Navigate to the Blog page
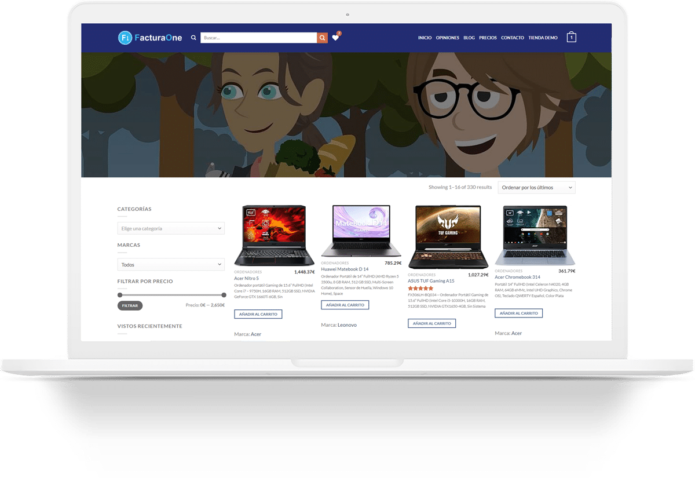This screenshot has height=478, width=695. coord(469,38)
